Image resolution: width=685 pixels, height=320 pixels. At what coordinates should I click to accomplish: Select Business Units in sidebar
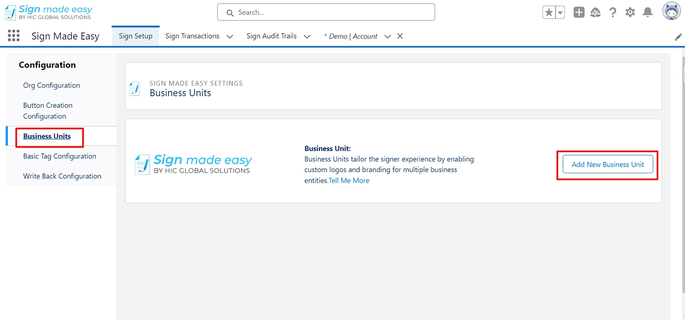(x=47, y=136)
